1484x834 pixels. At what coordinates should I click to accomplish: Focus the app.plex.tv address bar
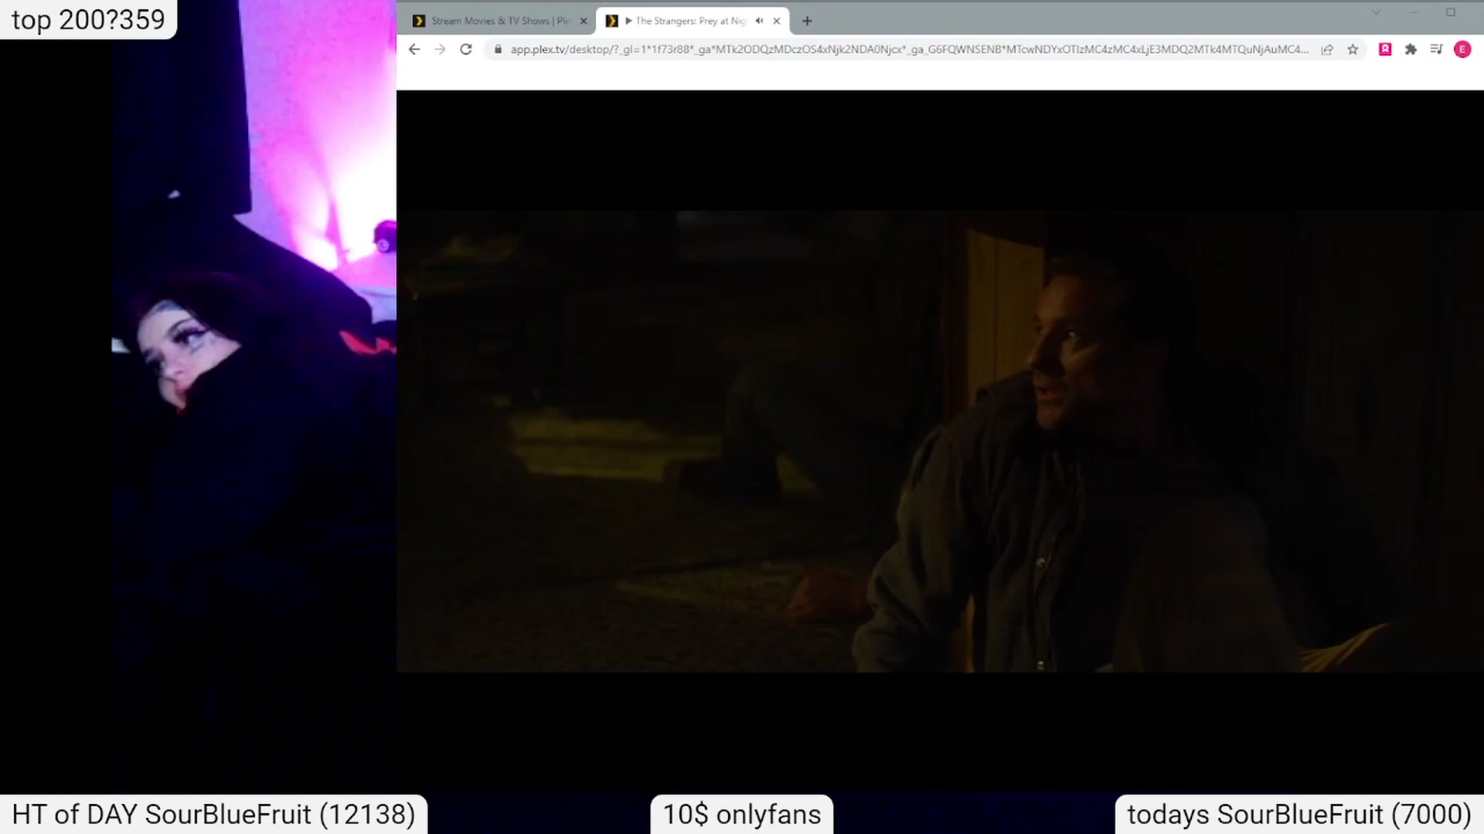tap(909, 49)
